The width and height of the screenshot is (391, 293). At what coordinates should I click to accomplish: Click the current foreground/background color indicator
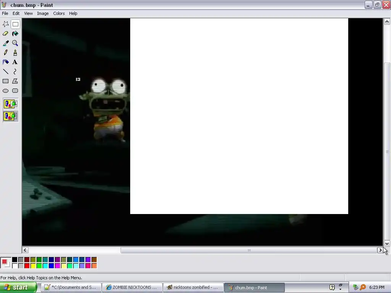coord(5,263)
